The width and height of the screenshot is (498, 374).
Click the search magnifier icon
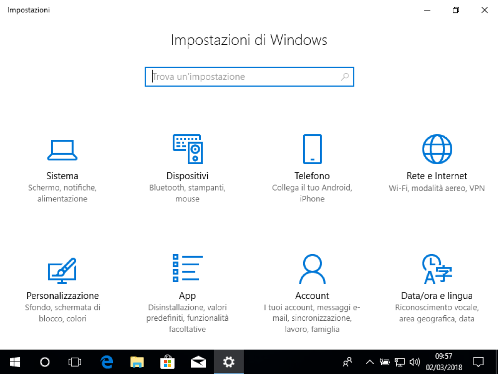click(x=345, y=77)
